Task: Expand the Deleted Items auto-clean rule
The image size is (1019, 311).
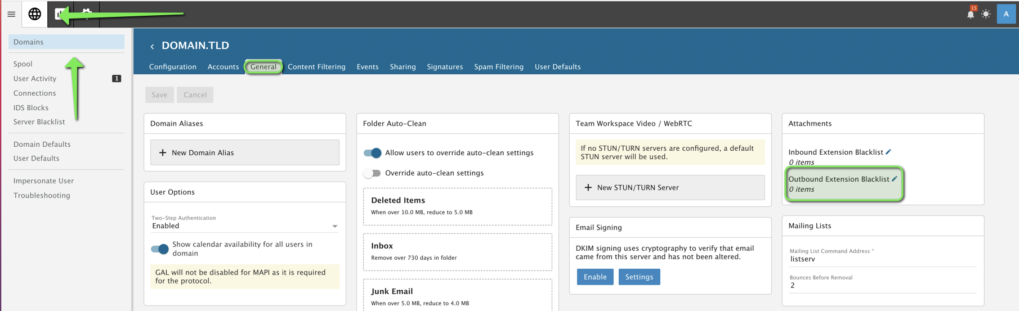Action: click(x=457, y=206)
